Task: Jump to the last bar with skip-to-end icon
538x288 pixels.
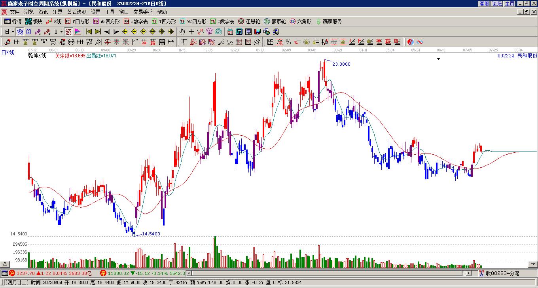Action: (x=98, y=32)
